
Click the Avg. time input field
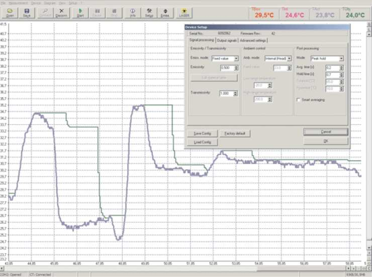tap(332, 68)
